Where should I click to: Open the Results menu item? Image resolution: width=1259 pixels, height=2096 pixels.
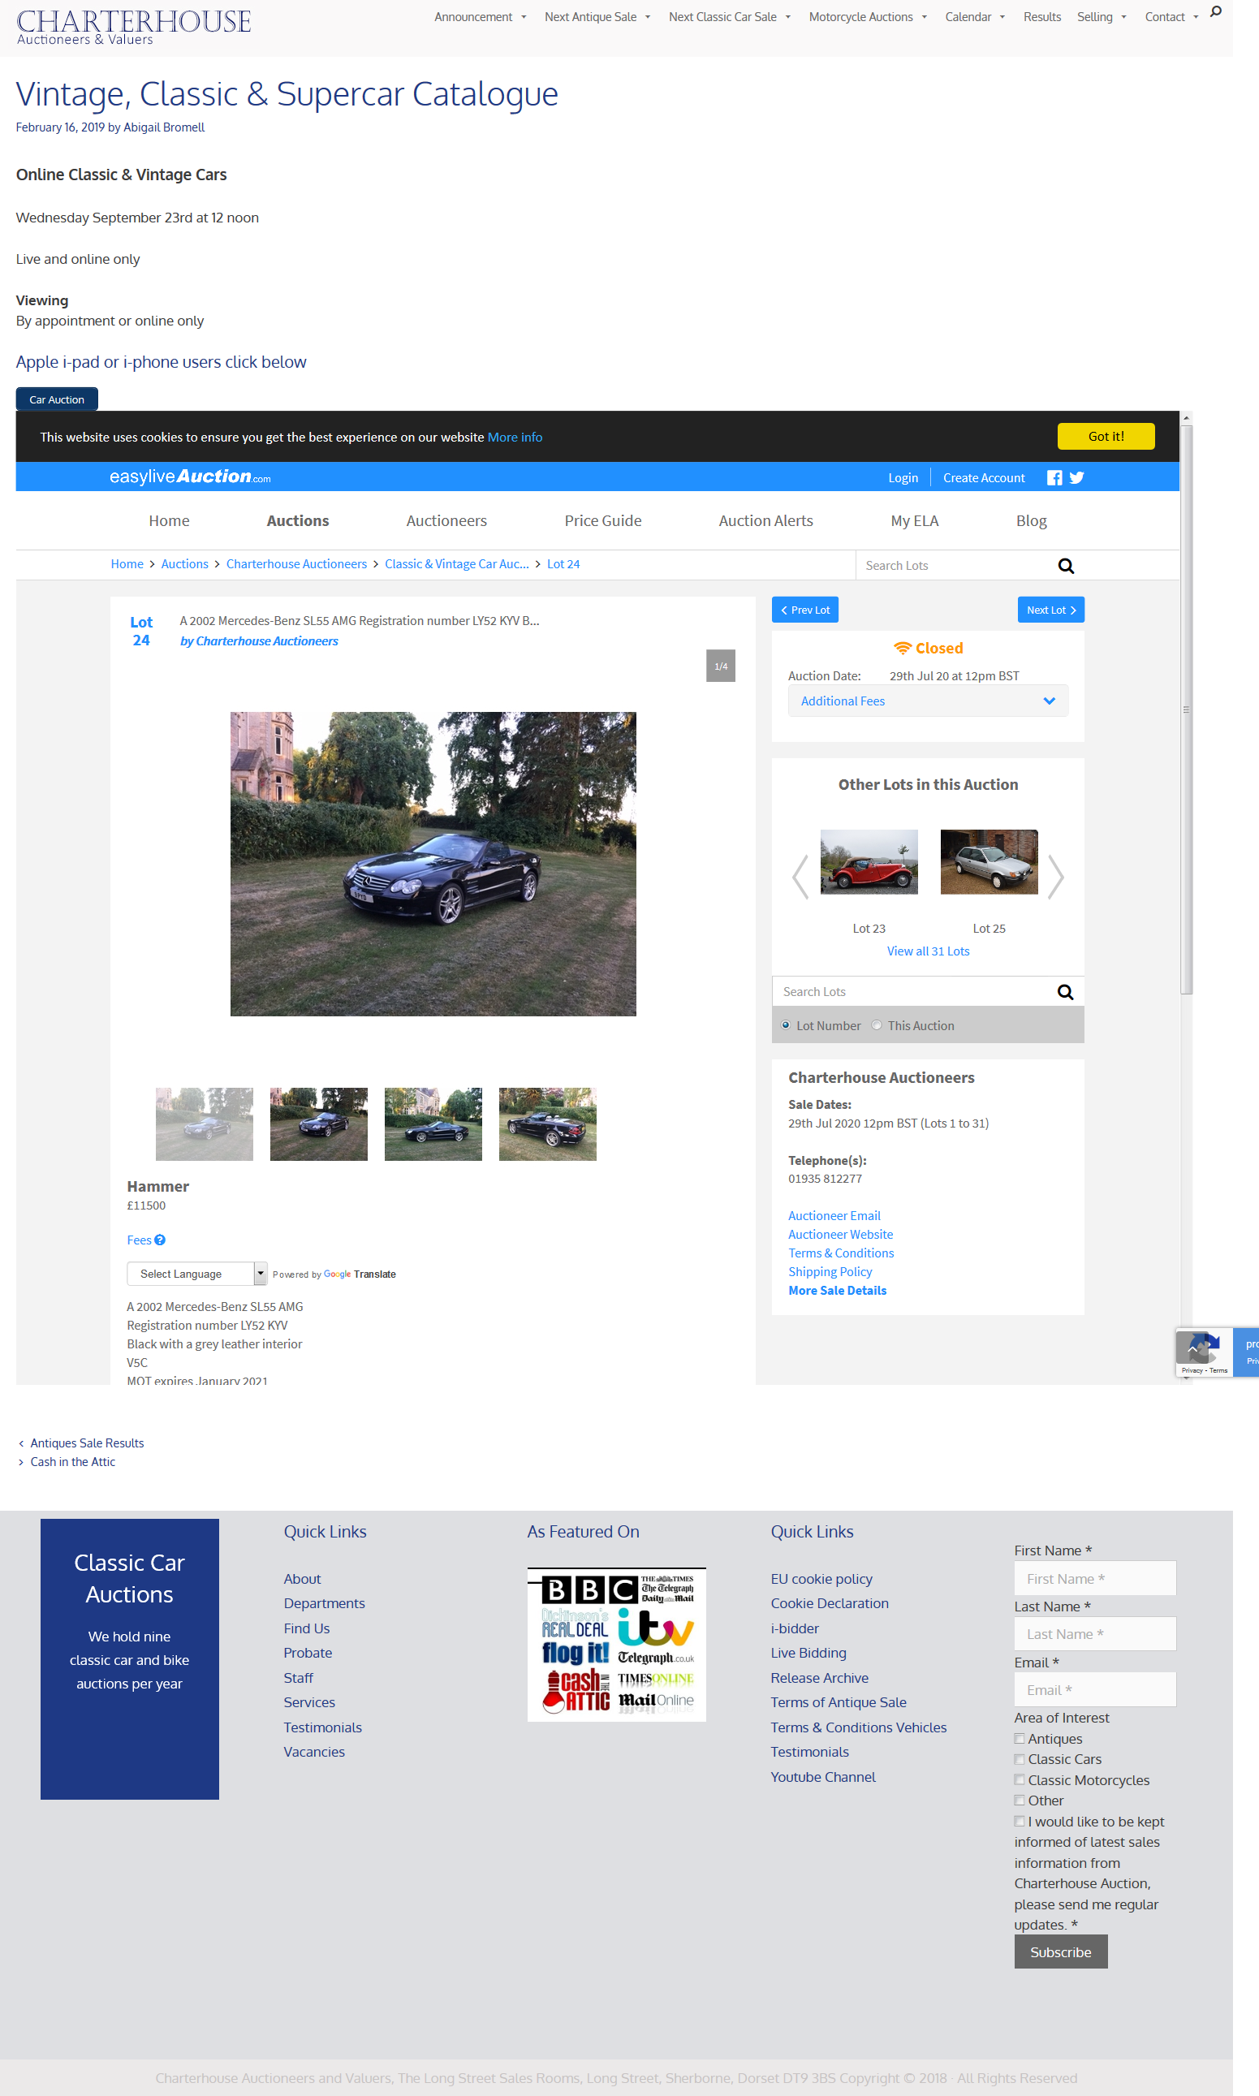1041,17
